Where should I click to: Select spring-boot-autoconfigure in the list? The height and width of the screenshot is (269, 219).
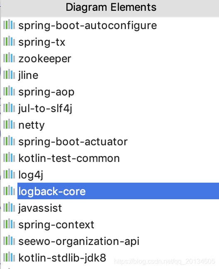110,25
